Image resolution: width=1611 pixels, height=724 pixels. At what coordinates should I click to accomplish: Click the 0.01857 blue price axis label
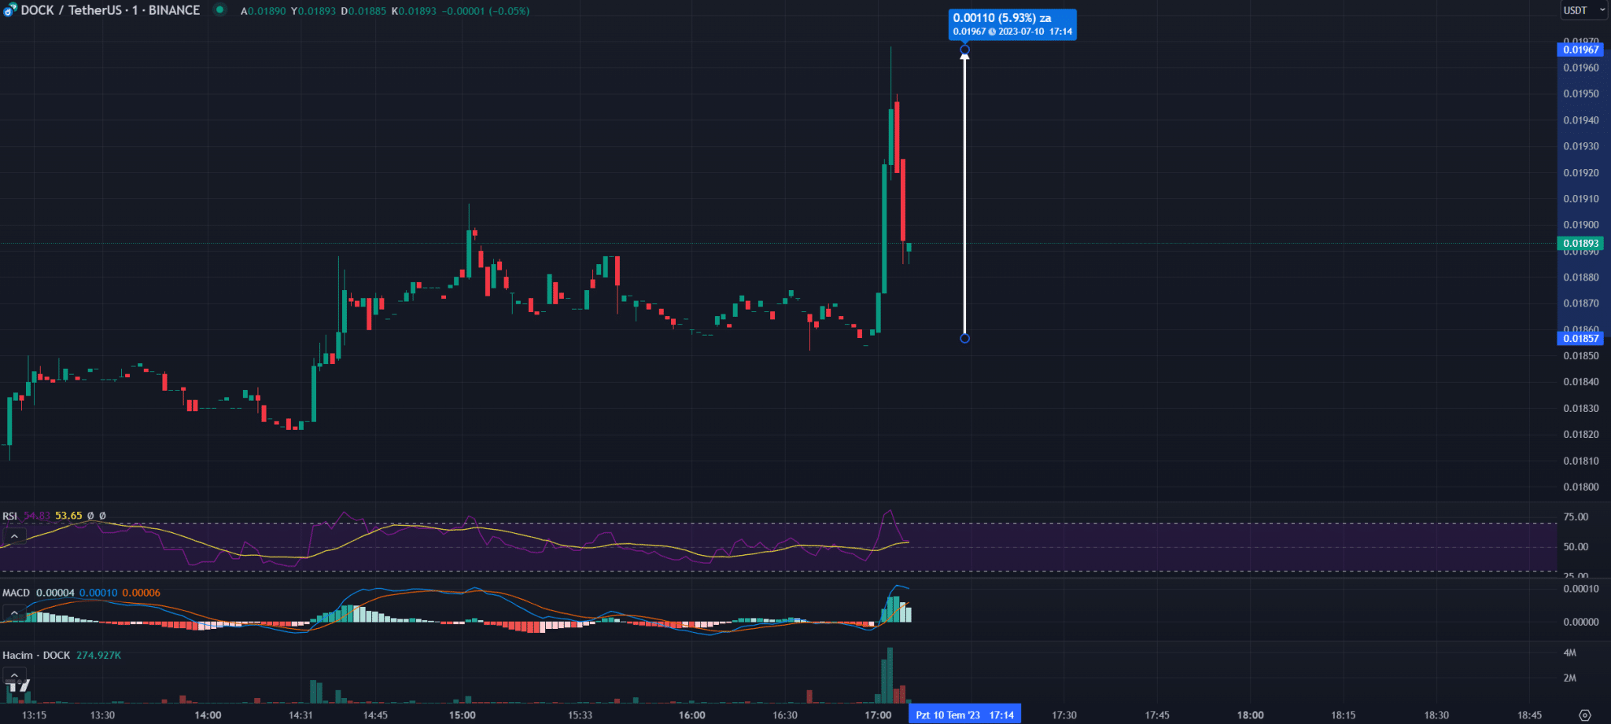[1580, 338]
